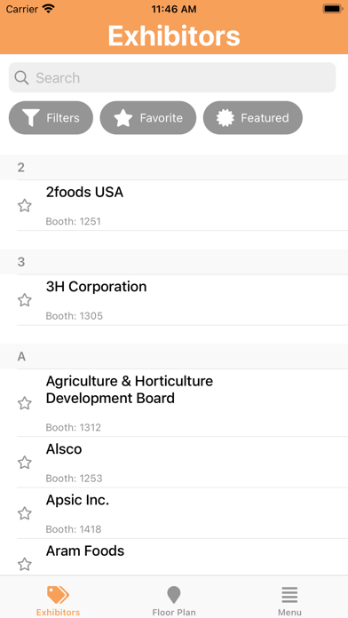Select the Exhibitors tag icon tab
This screenshot has width=348, height=618.
point(58,600)
